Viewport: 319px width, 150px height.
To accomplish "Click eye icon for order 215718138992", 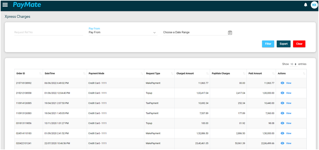I will pyautogui.click(x=283, y=83).
